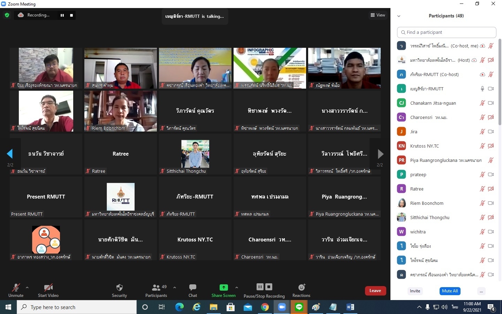Open File Explorer from taskbar
The width and height of the screenshot is (502, 314).
click(213, 307)
